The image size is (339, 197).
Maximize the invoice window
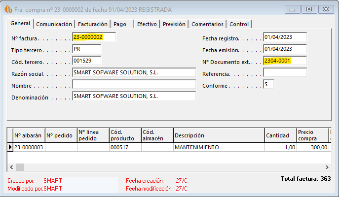tap(309, 9)
